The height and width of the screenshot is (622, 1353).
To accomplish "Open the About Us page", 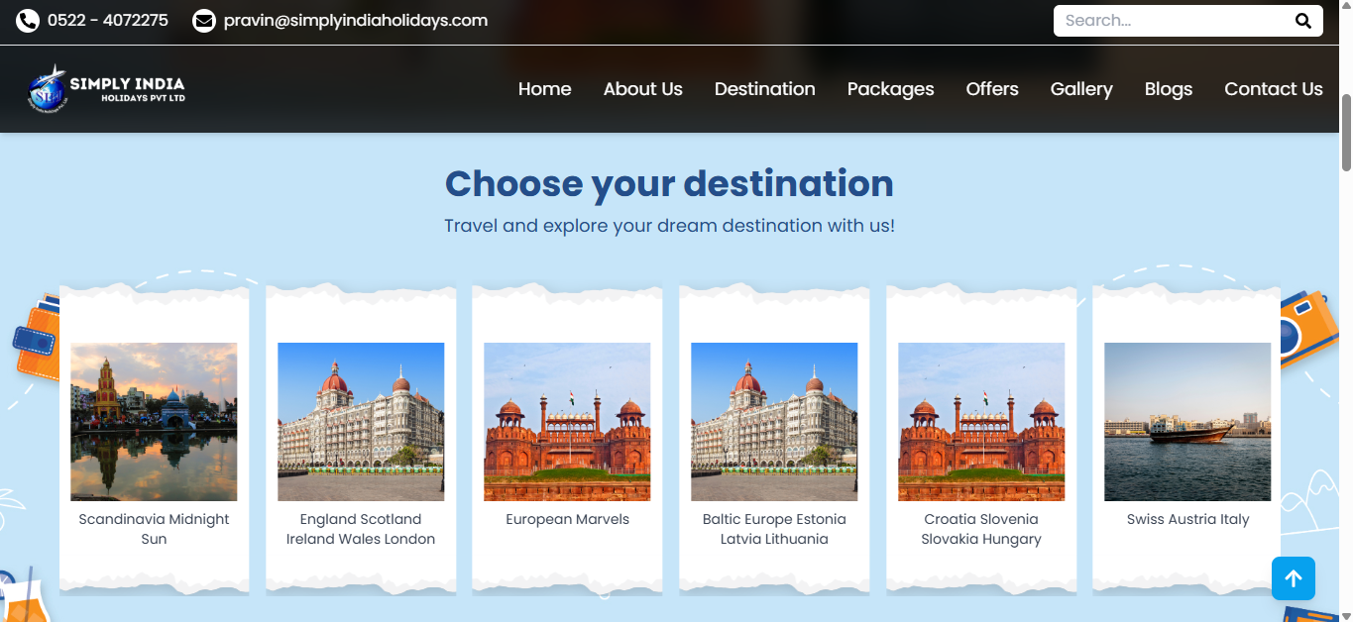I will coord(642,89).
